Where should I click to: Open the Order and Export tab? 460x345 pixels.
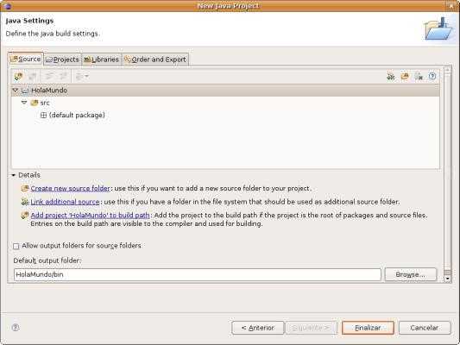tap(155, 60)
